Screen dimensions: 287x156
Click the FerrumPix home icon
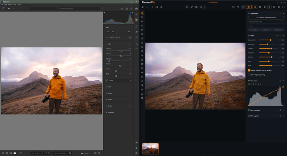143,7
